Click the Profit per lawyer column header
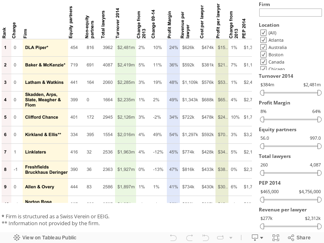 [218, 21]
